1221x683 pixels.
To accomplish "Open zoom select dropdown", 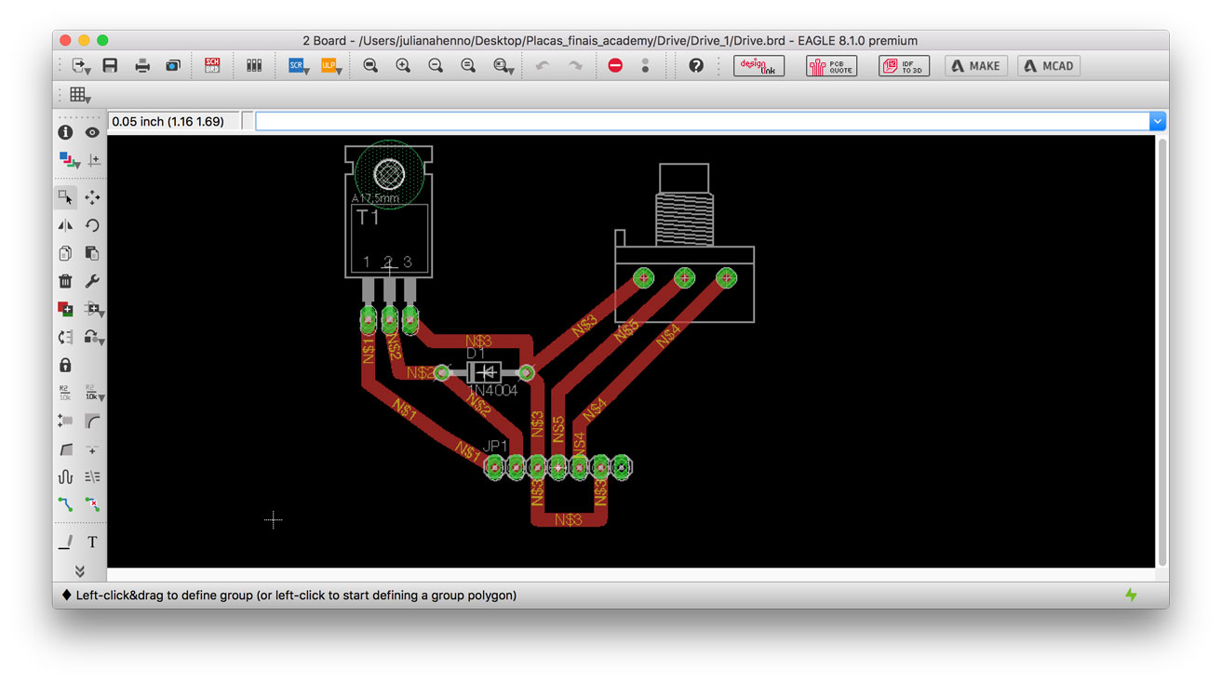I will [x=503, y=66].
